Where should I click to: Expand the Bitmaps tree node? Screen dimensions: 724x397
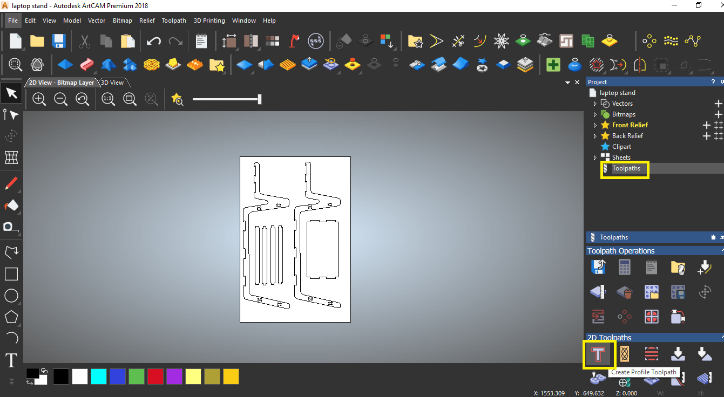coord(595,114)
